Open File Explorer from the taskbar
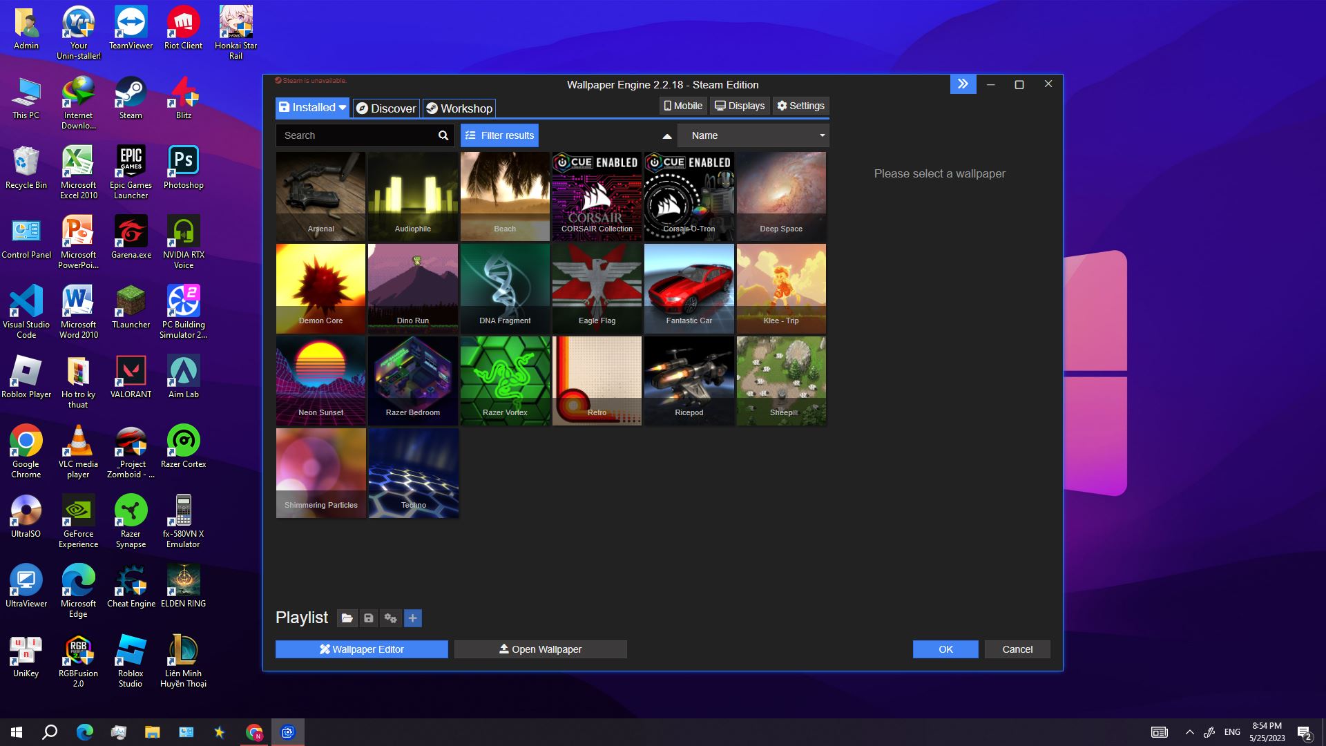 click(152, 732)
